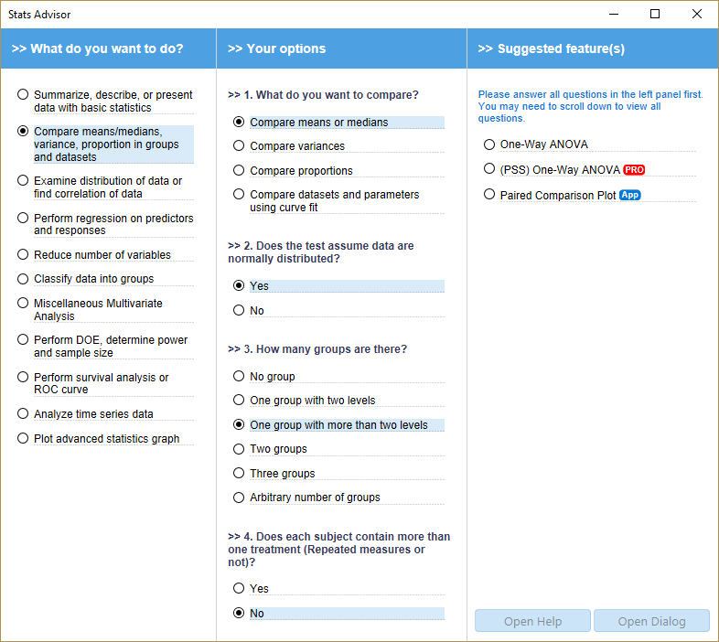Choose Reduce number of variables
Viewport: 719px width, 642px height.
pyautogui.click(x=24, y=255)
